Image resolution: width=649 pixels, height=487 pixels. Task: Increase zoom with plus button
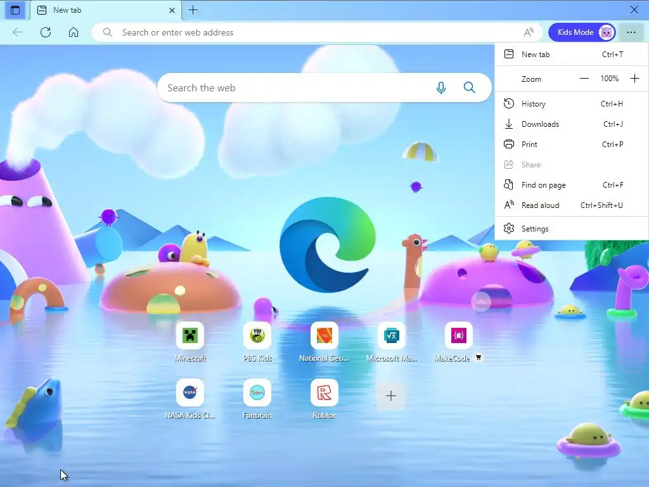[x=634, y=78]
